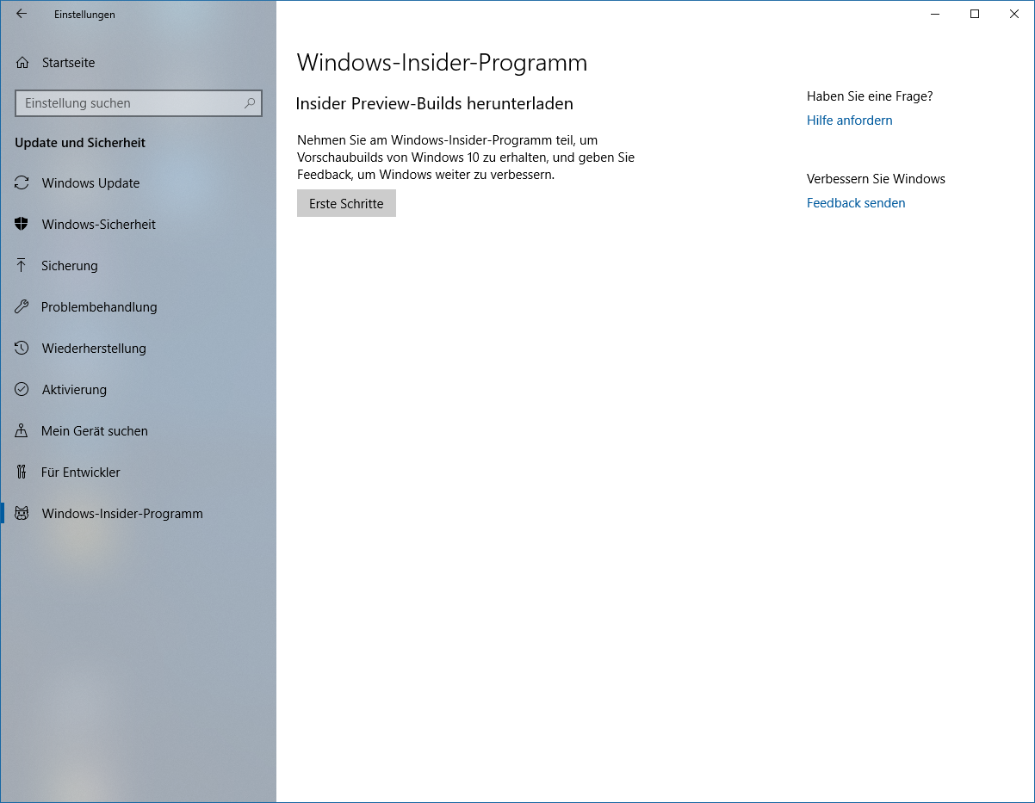Screen dimensions: 1035x803
Task: Click the search magnifier icon
Action: click(250, 103)
